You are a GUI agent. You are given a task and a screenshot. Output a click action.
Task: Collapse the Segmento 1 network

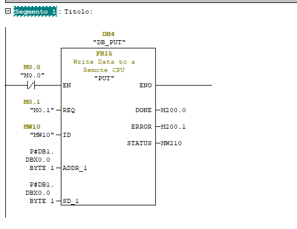(x=8, y=11)
